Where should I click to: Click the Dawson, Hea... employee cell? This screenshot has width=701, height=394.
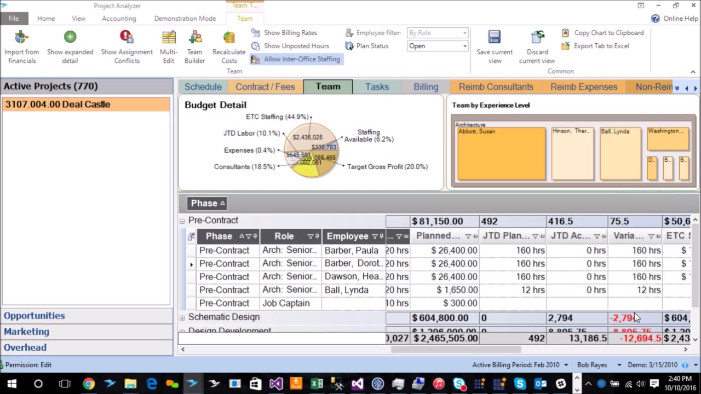tap(354, 277)
